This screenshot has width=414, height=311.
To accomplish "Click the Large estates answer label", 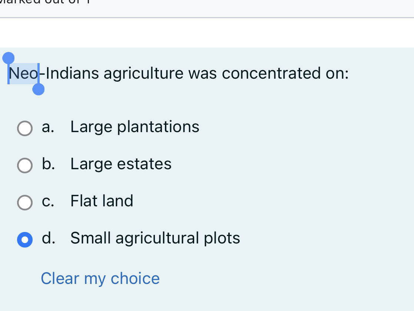I will pos(121,164).
